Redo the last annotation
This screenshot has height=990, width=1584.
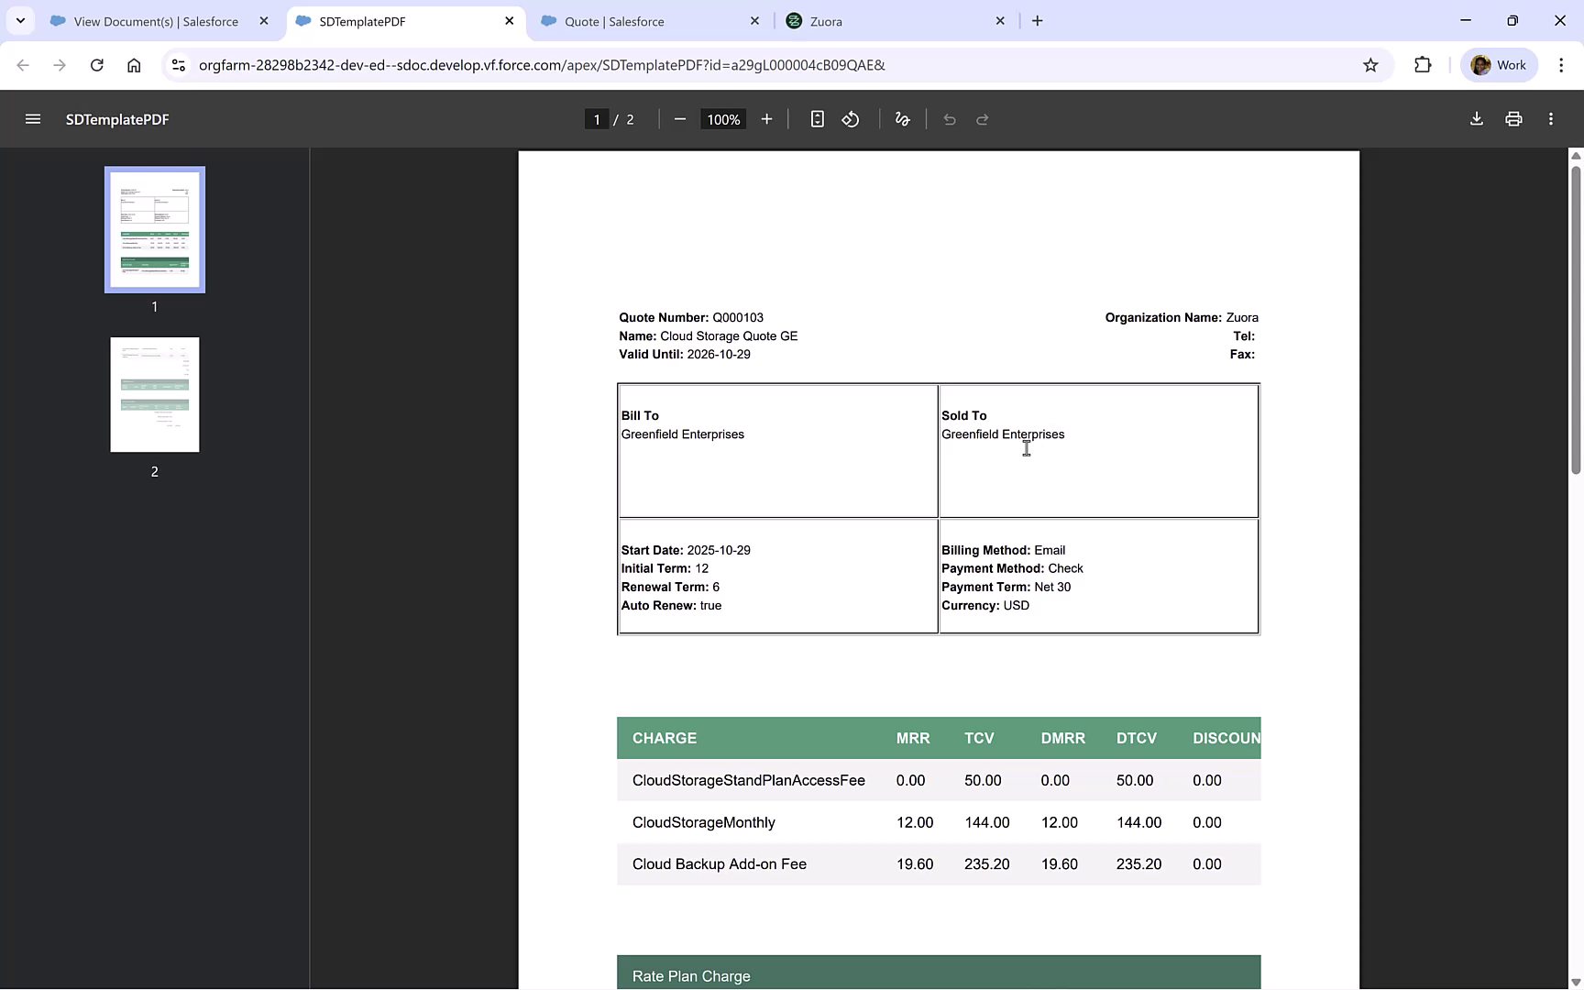point(982,119)
